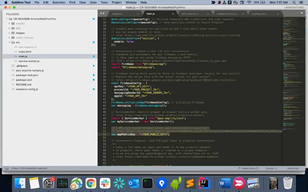Open Terminal from the dock
This screenshot has width=308, height=192.
tap(148, 183)
